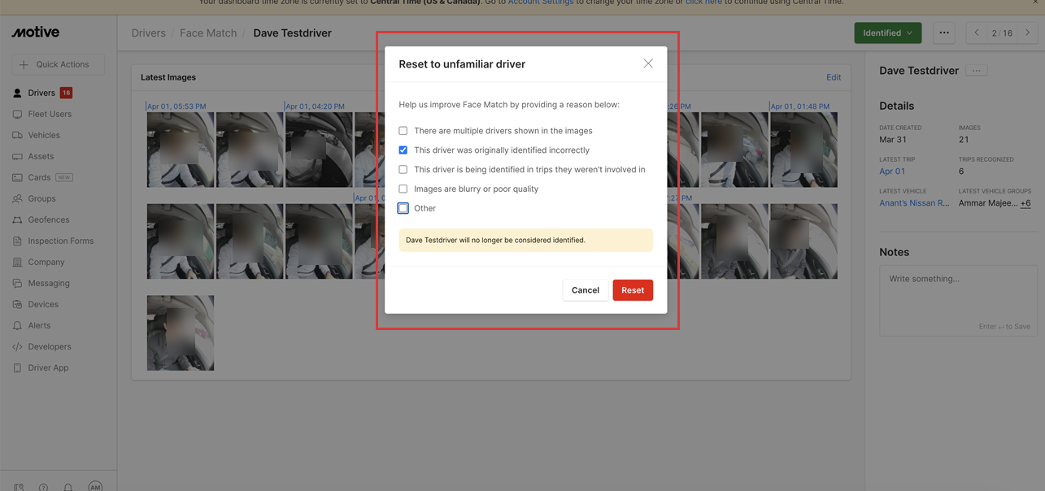Check 'Images are blurry or poor quality'
Screen dimensions: 1045x491
403,189
